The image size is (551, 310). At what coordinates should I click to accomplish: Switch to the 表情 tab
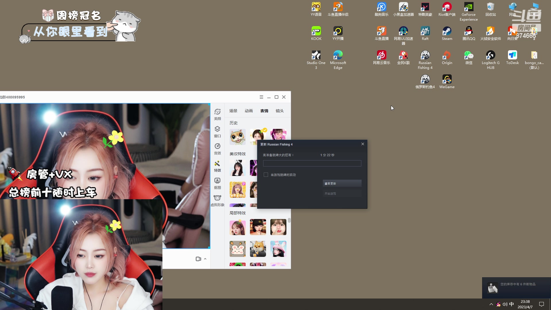(x=264, y=111)
